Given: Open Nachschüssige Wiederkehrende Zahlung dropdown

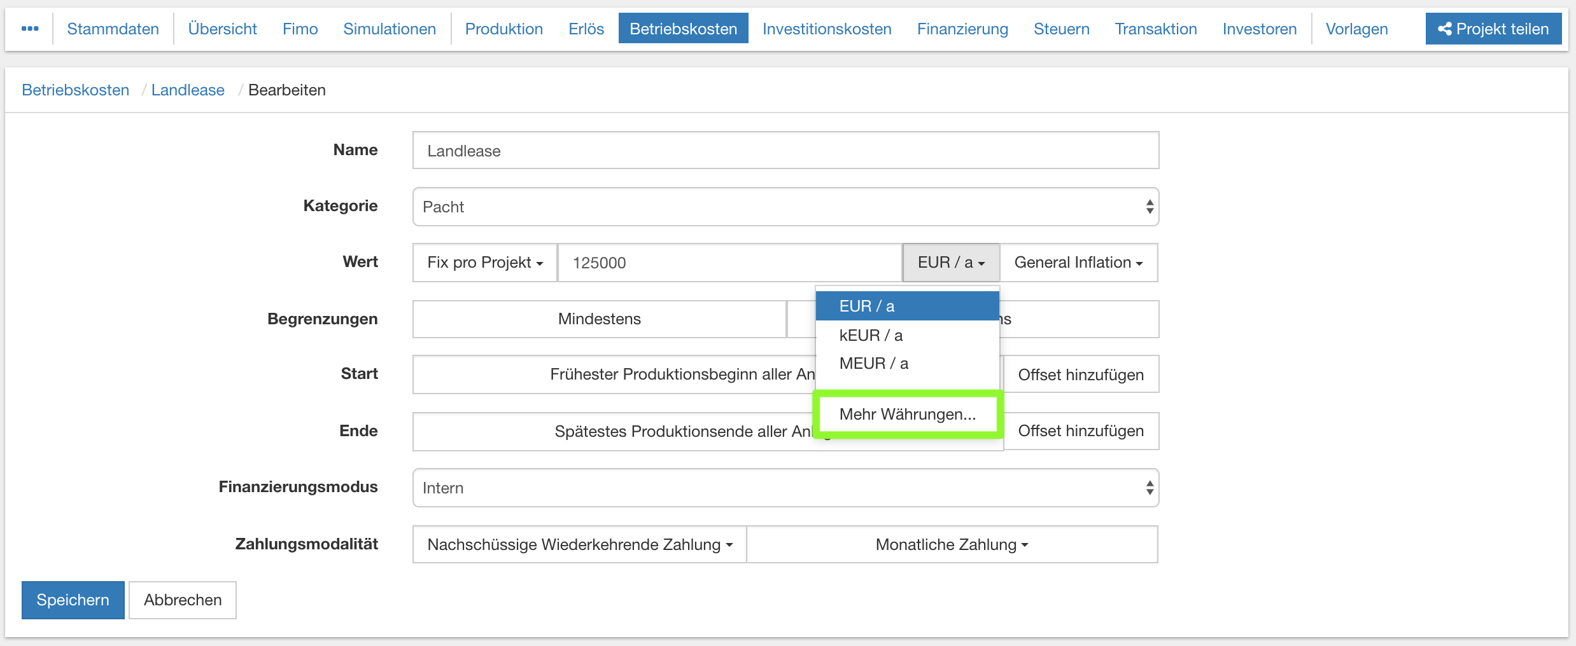Looking at the screenshot, I should pyautogui.click(x=579, y=544).
